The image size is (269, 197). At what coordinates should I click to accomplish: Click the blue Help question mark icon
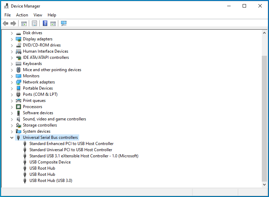[45, 24]
